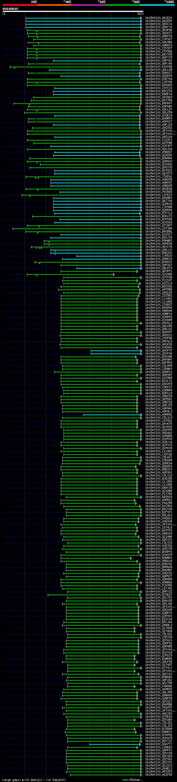Select hit UniRef100_C5Z5R1

tap(159, 295)
